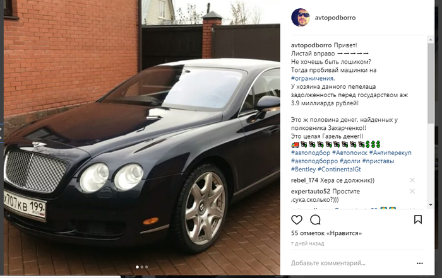The image size is (442, 278).
Task: Like the post with the heart icon
Action: (x=297, y=220)
